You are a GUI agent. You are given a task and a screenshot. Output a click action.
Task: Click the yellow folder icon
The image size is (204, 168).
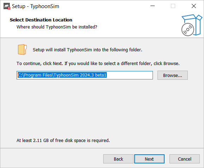point(22,50)
